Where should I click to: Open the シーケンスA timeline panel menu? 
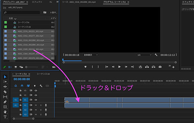point(29,74)
